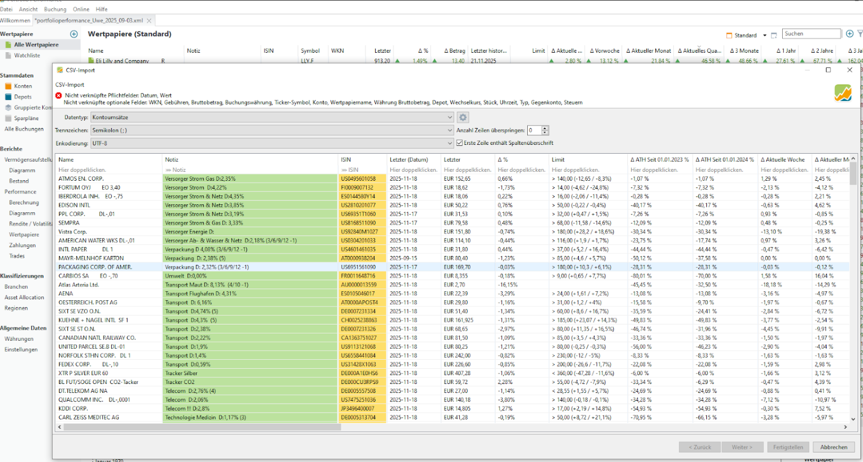Viewport: 863px width, 462px height.
Task: Decrease the 'Anzahl Zeilen überspringen' spinner value
Action: click(545, 132)
